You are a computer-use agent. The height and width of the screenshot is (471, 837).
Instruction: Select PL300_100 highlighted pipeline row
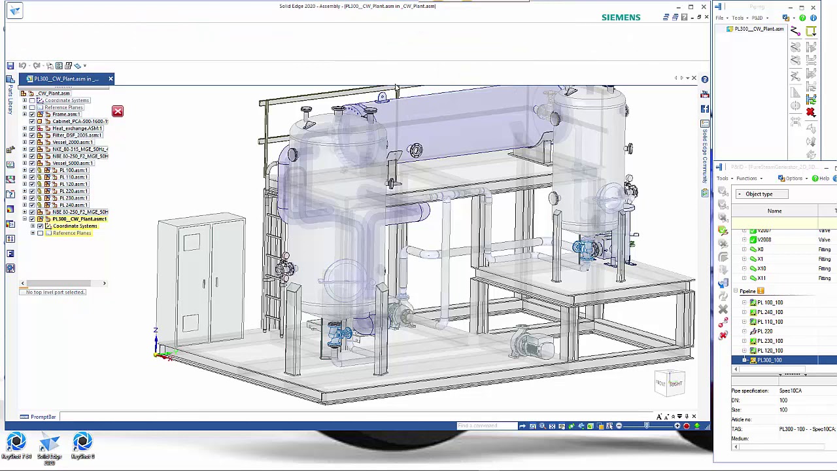(784, 360)
